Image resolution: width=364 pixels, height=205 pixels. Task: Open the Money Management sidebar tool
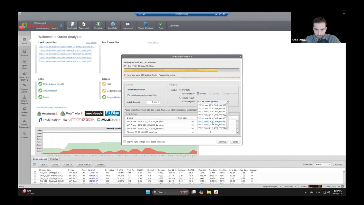[x=24, y=124]
